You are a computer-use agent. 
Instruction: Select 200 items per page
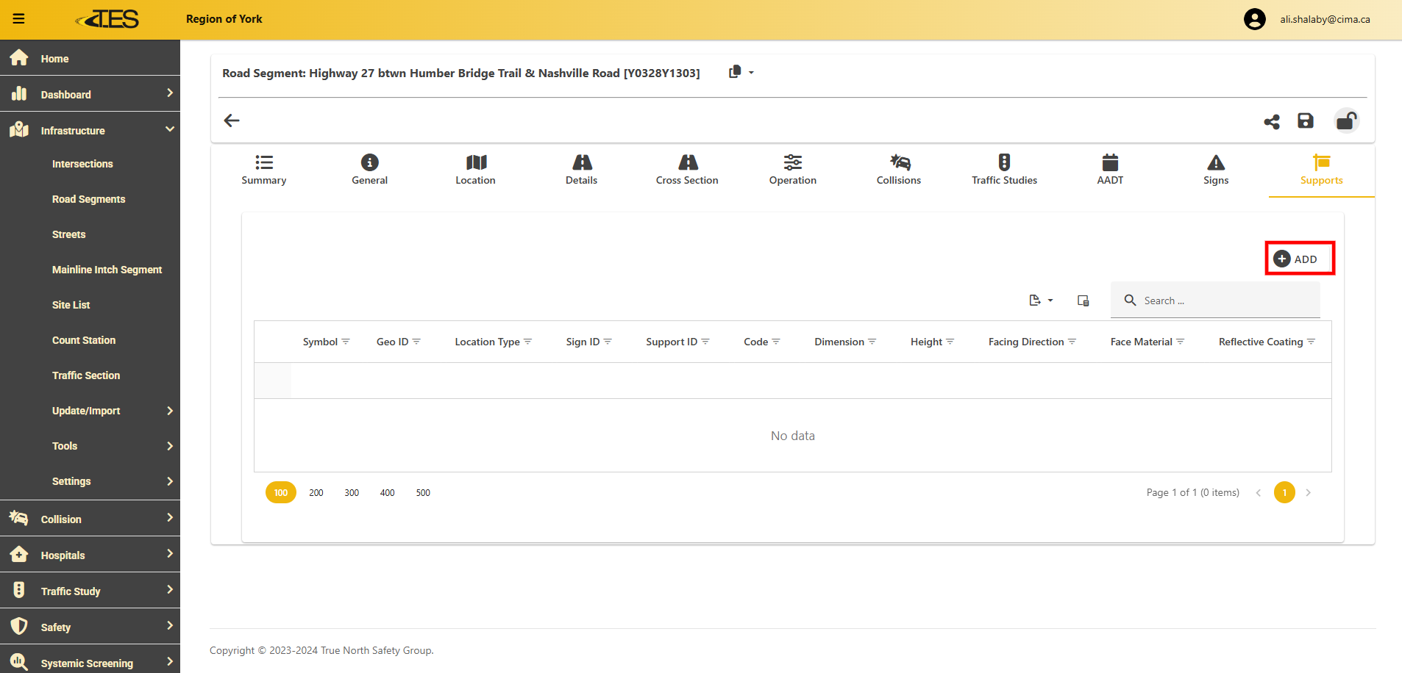tap(316, 493)
